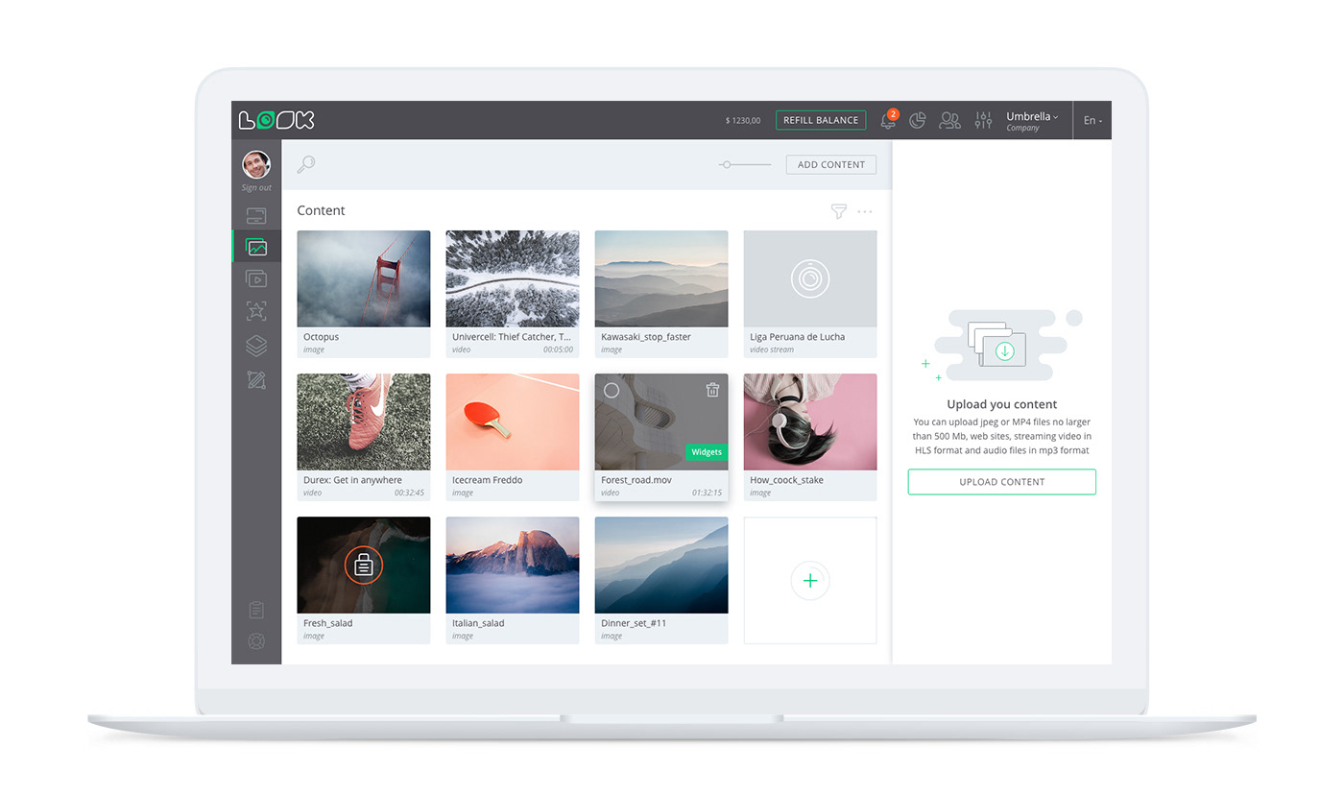
Task: Click the 01:32:15 duration on Forest_road.mov
Action: click(x=707, y=493)
